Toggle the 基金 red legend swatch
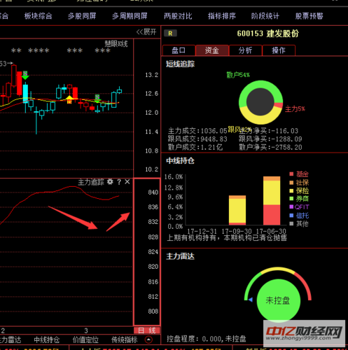The width and height of the screenshot is (348, 350). tap(291, 174)
